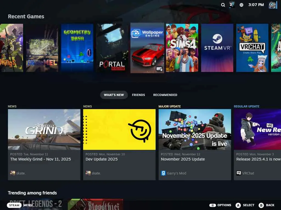This screenshot has height=210, width=281.
Task: Open Drift Legends 2 trending tile
Action: coord(36,204)
